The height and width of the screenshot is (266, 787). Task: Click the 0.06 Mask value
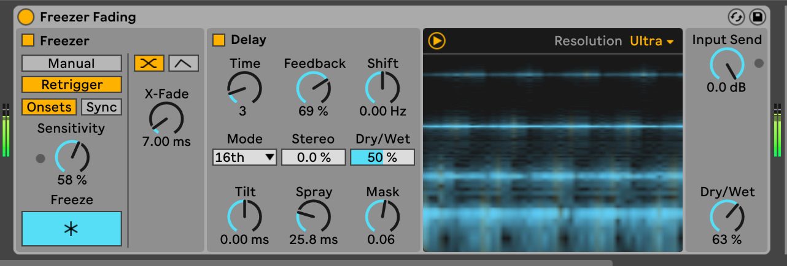[381, 240]
